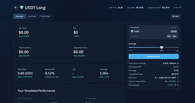This screenshot has height=103, width=195.
Task: Click the Setup Account button
Action: click(154, 56)
